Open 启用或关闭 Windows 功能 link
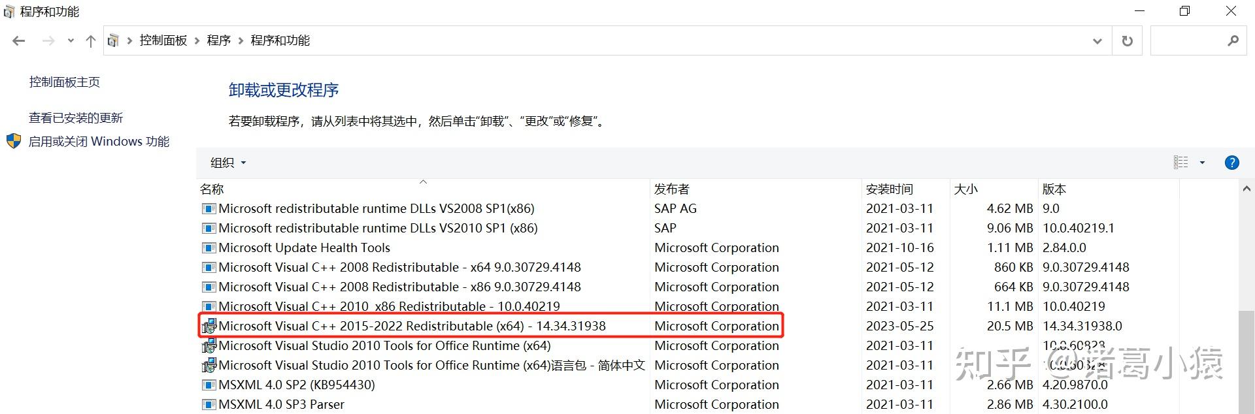Viewport: 1255px width, 414px height. point(99,142)
